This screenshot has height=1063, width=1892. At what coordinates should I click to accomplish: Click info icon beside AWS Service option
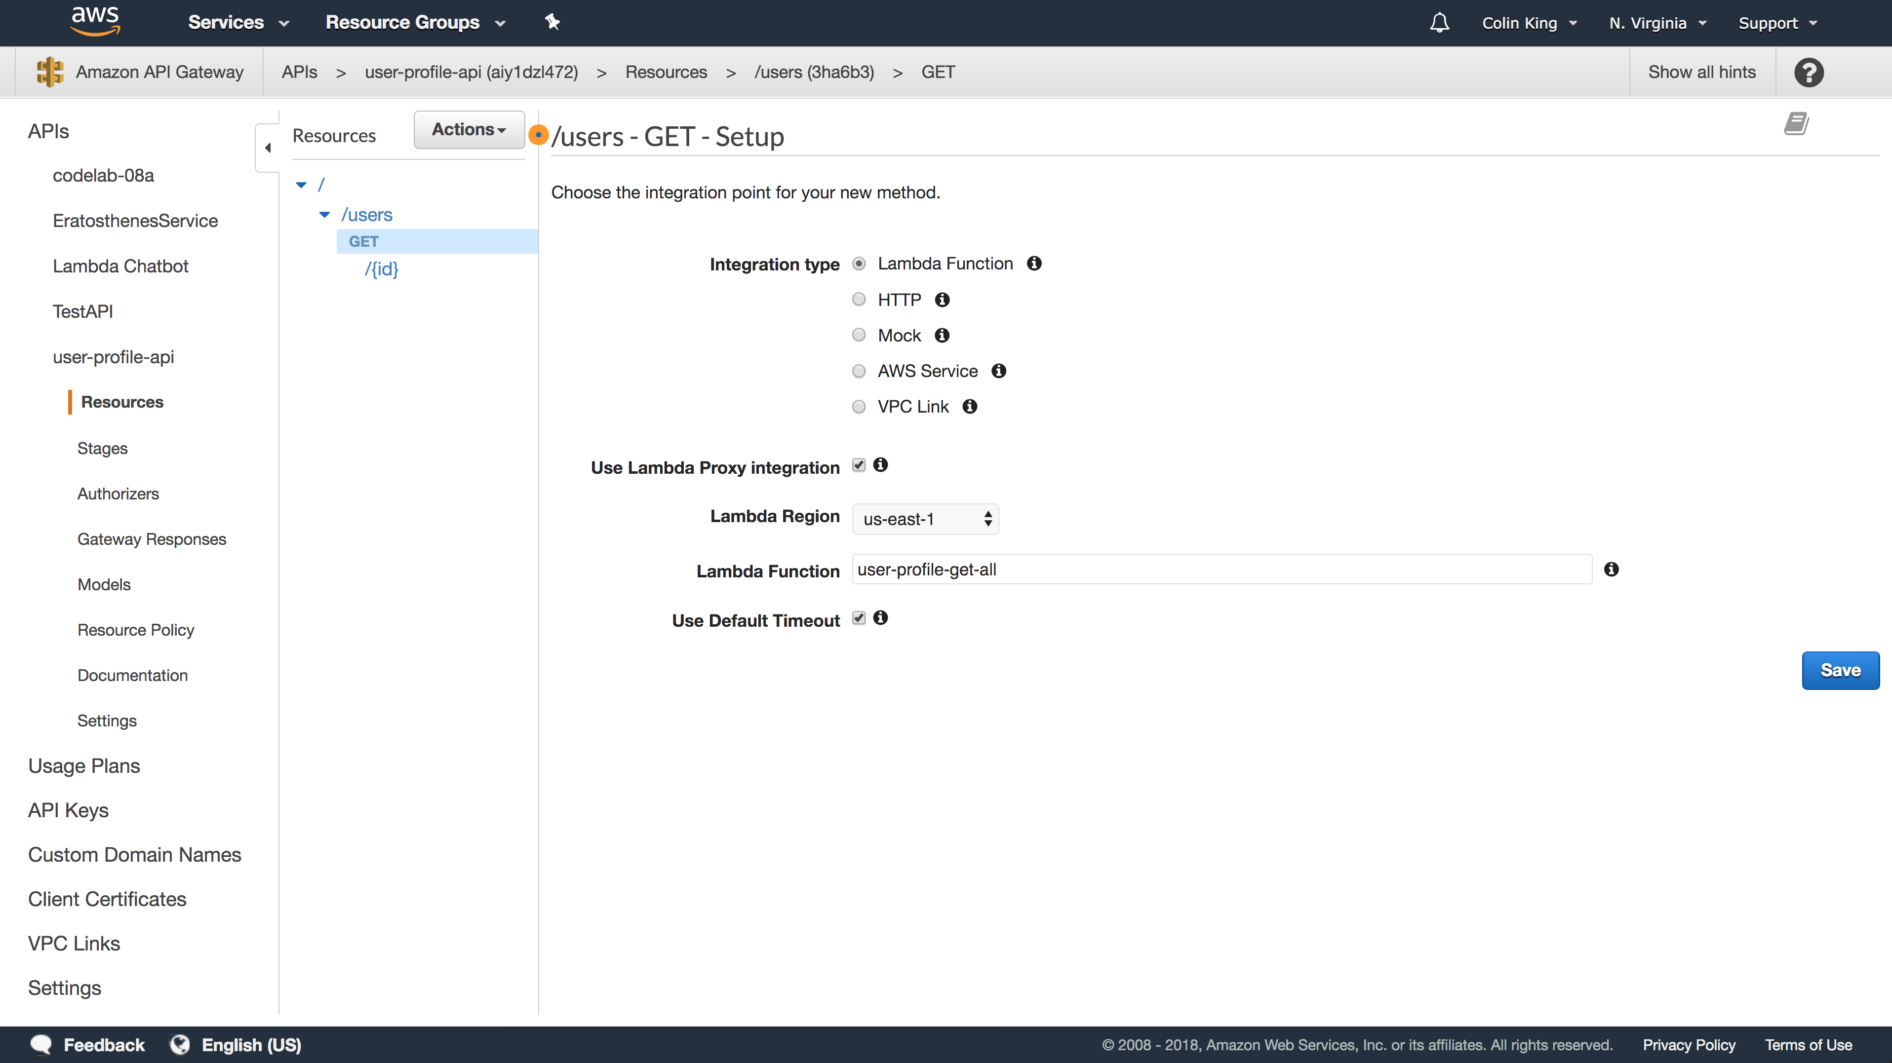pyautogui.click(x=998, y=371)
